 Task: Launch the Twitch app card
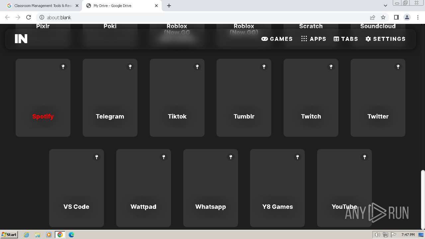pos(311,98)
